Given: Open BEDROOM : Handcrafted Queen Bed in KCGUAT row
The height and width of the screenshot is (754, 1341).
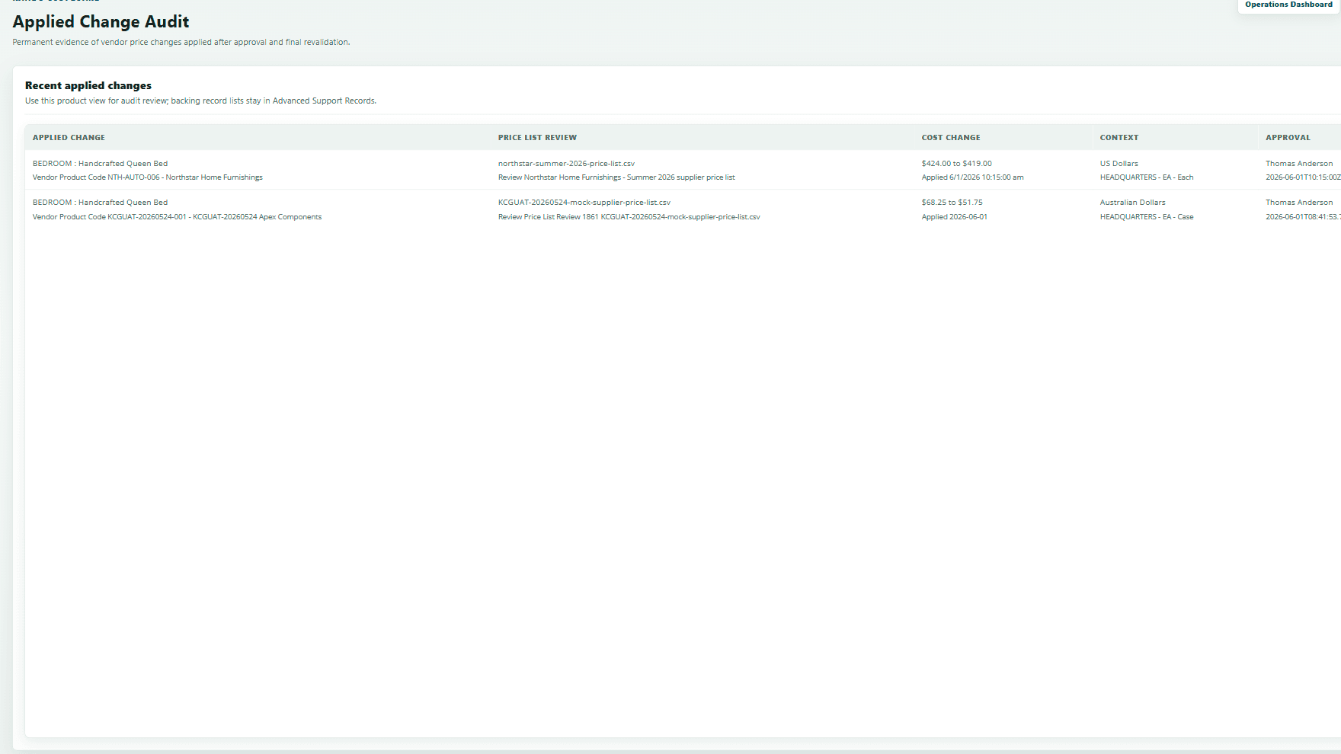Looking at the screenshot, I should click(x=100, y=203).
